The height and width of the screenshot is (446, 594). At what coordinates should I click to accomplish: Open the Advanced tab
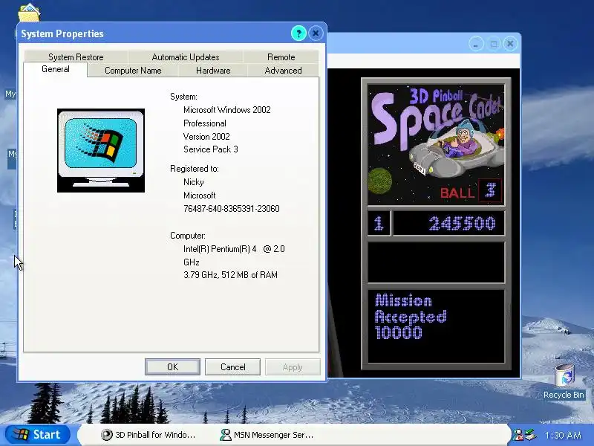[283, 71]
